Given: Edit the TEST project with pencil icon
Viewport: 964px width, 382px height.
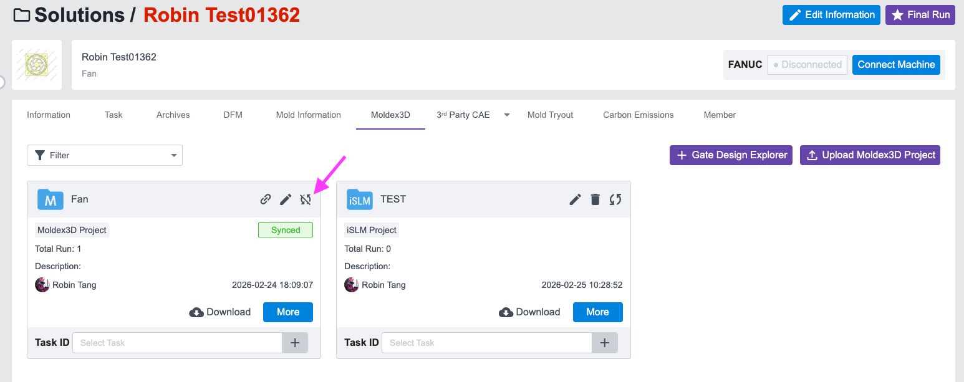Looking at the screenshot, I should click(576, 199).
